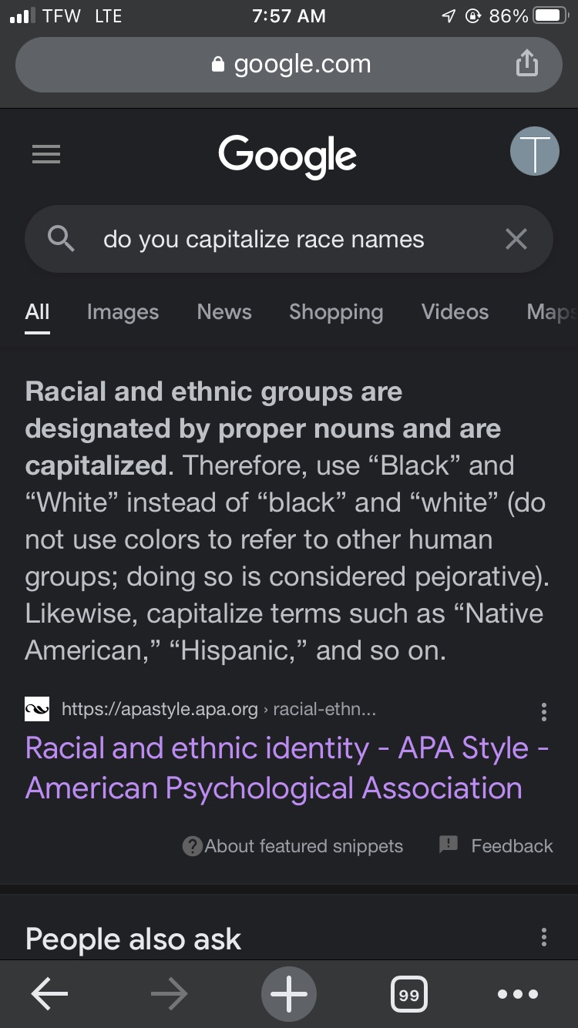Switch to the Shopping tab

coord(336,312)
